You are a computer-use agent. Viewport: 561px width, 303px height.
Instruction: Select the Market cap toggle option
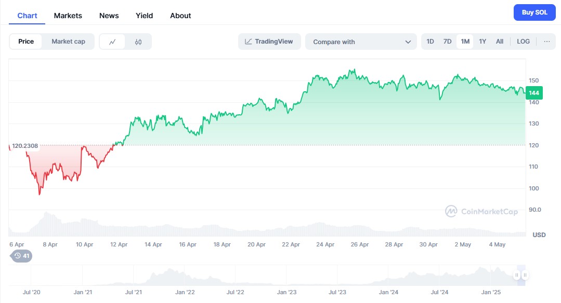pyautogui.click(x=68, y=42)
